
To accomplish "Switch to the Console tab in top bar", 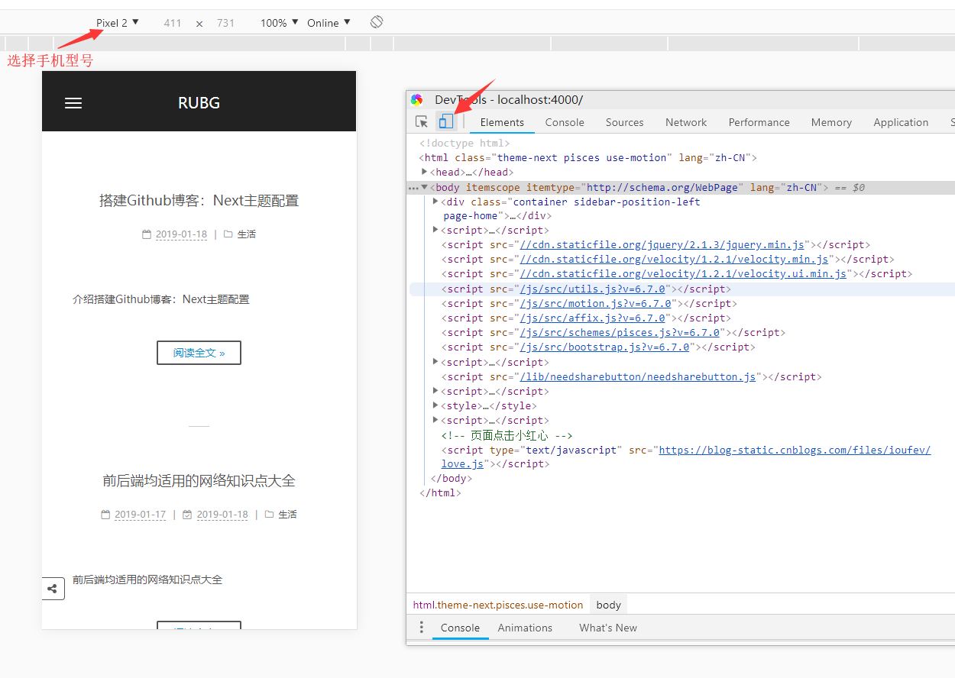I will tap(565, 122).
